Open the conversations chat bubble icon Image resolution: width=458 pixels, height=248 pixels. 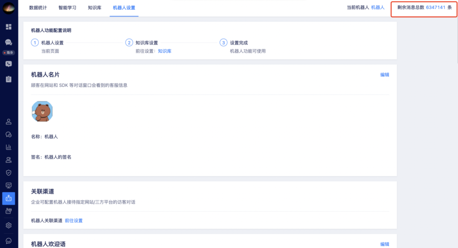(8, 42)
